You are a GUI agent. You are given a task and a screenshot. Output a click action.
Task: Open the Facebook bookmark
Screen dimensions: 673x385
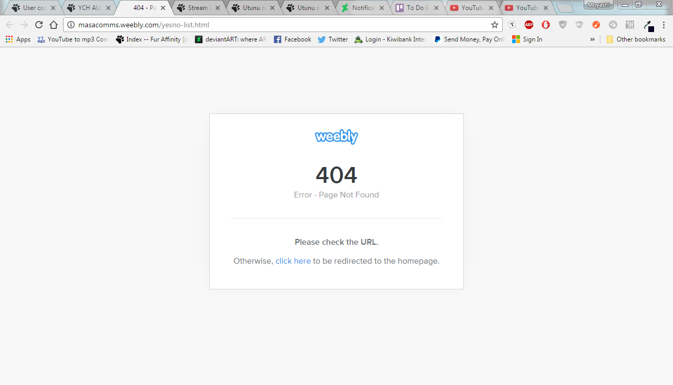tap(292, 39)
